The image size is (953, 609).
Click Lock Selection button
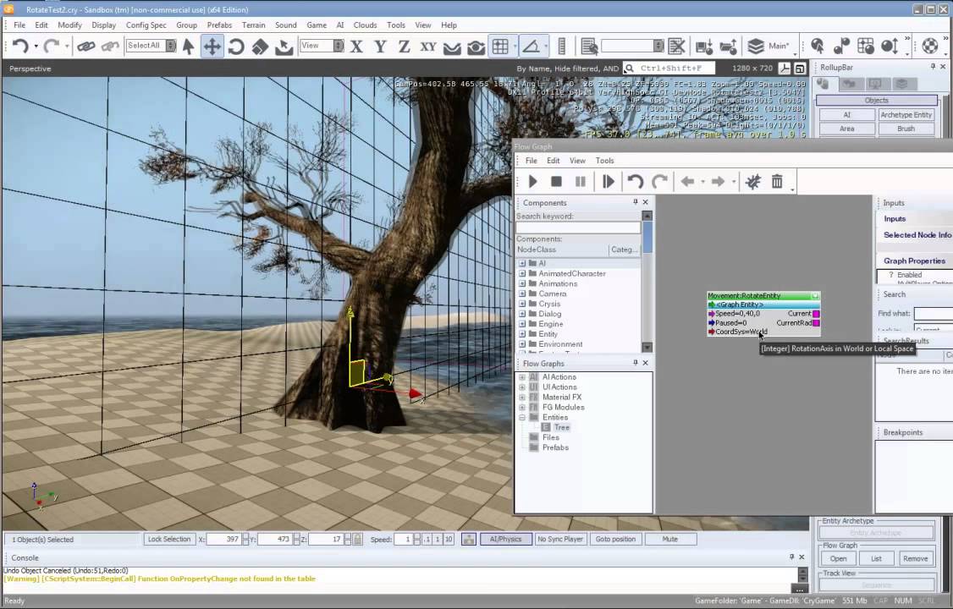tap(169, 539)
